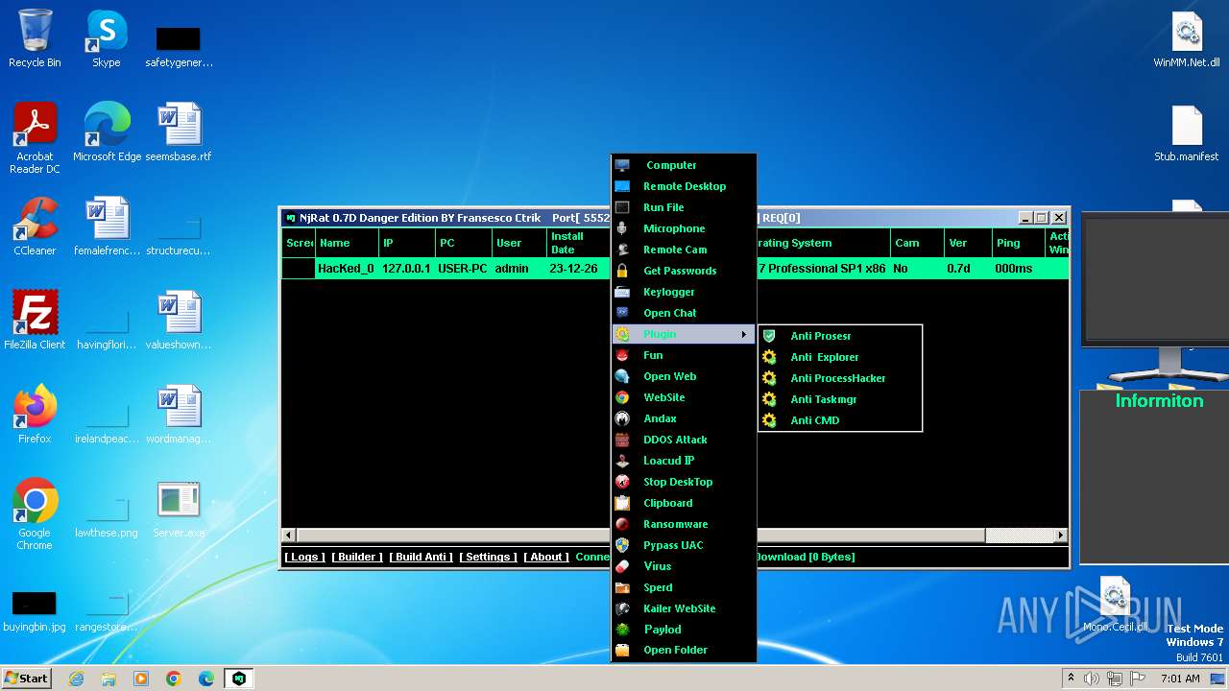Choose the Loacud IP menu entry

[684, 461]
